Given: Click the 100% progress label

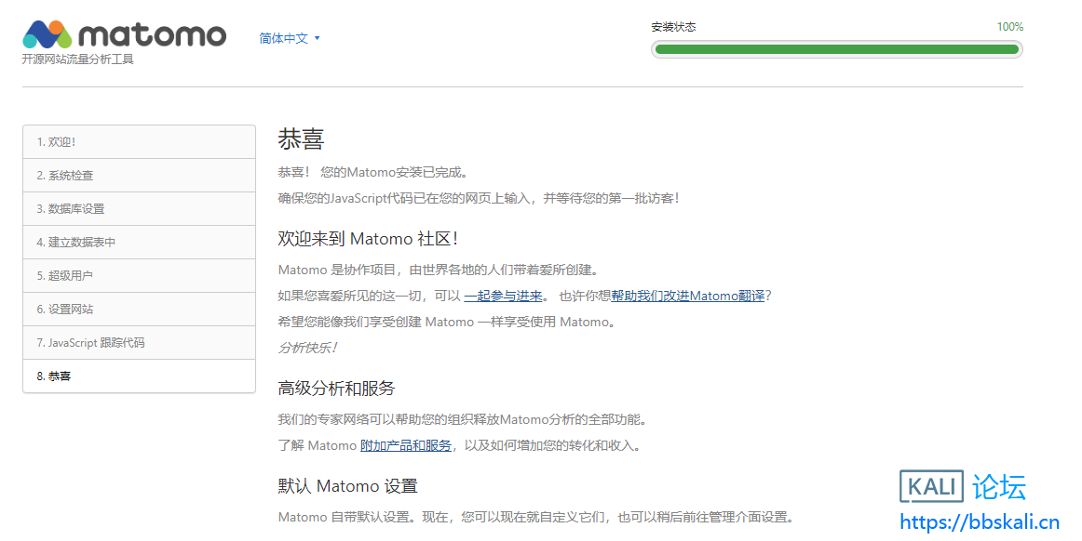Looking at the screenshot, I should [x=1009, y=27].
